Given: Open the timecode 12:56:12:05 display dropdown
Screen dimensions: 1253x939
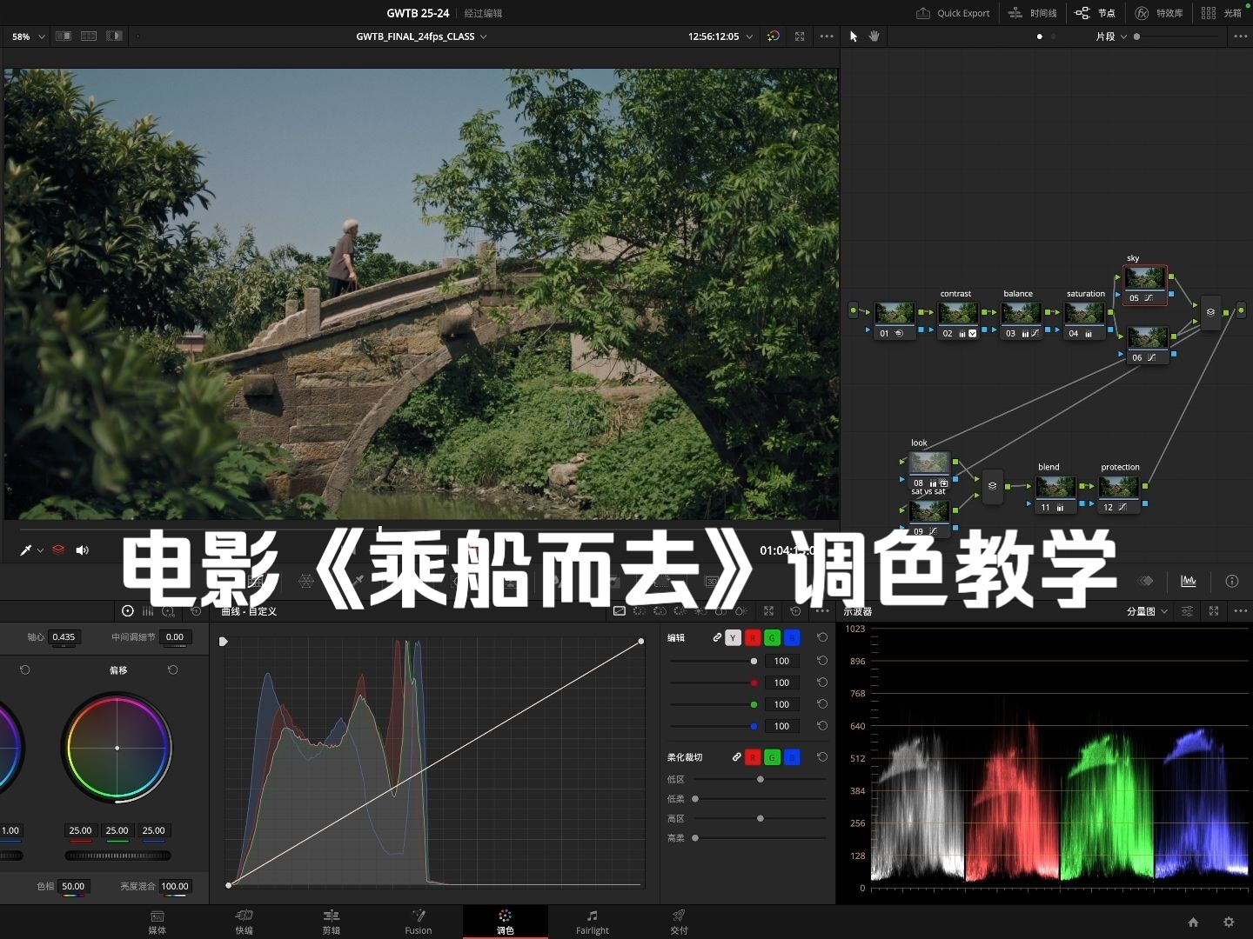Looking at the screenshot, I should click(x=720, y=37).
